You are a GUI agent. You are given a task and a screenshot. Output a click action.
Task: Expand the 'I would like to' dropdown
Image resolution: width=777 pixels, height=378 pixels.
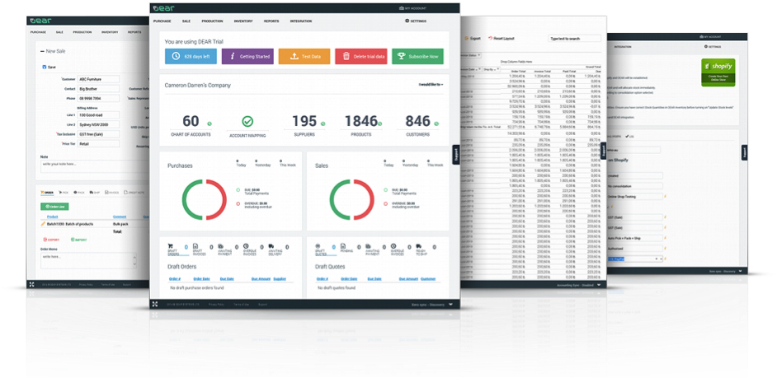click(431, 84)
